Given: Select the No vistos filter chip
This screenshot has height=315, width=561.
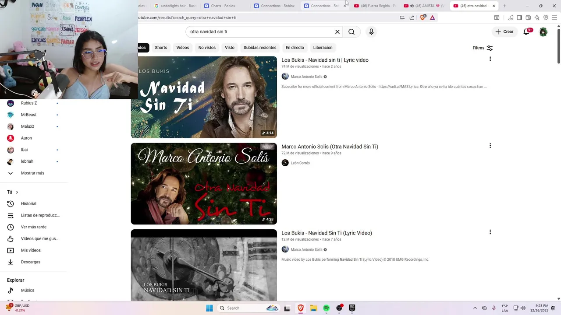Looking at the screenshot, I should [207, 48].
